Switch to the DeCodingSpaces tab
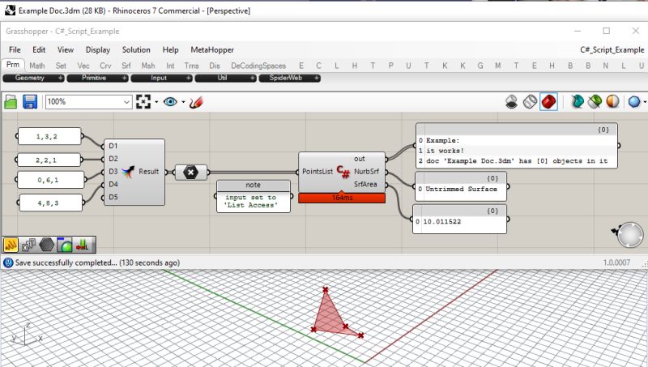The height and width of the screenshot is (367, 648). pyautogui.click(x=258, y=66)
